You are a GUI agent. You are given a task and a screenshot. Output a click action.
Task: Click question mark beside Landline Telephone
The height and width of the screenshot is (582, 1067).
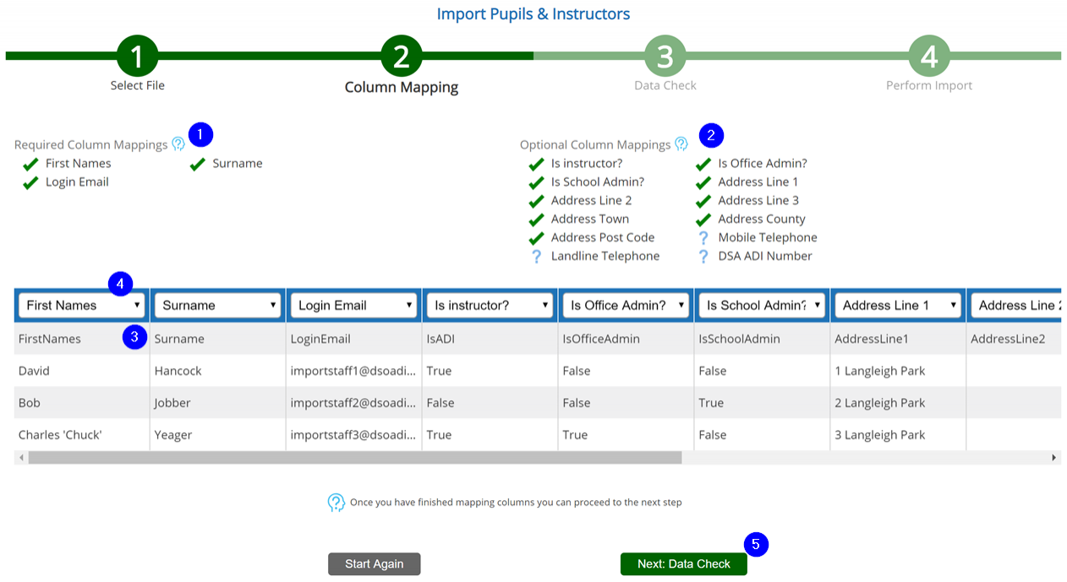pyautogui.click(x=536, y=256)
